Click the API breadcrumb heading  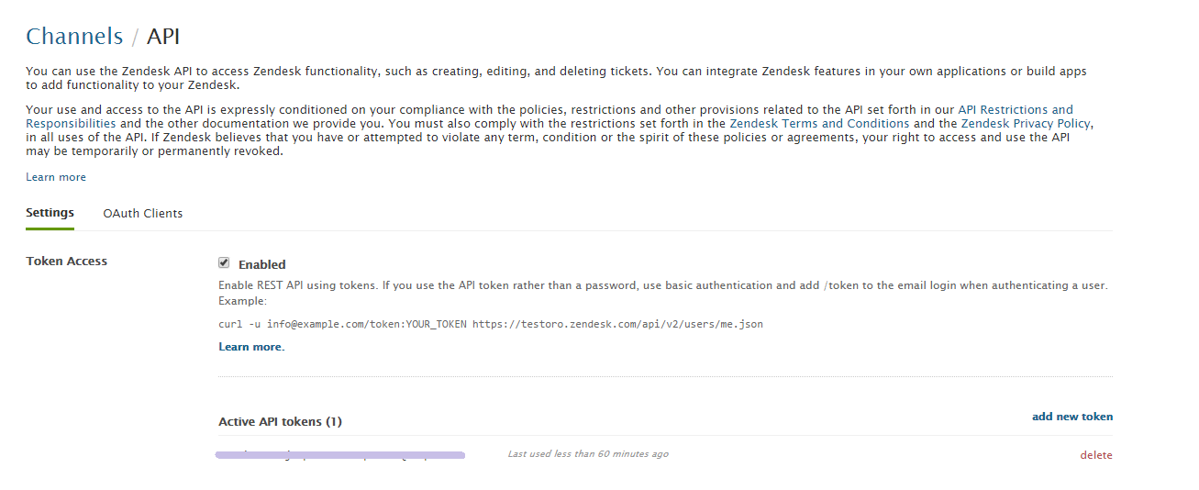point(163,36)
